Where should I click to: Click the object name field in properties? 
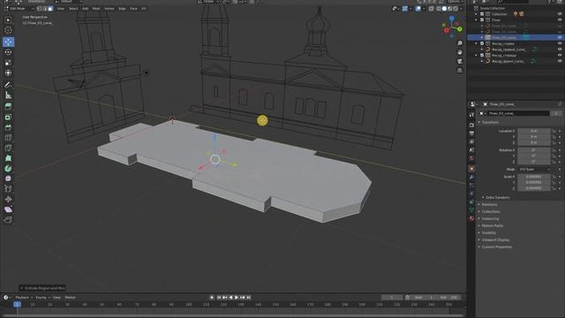pos(518,113)
